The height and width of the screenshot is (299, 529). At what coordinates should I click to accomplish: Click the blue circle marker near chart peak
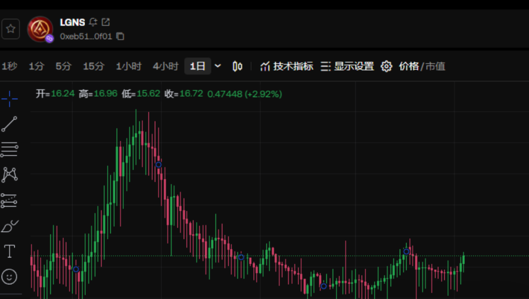158,165
